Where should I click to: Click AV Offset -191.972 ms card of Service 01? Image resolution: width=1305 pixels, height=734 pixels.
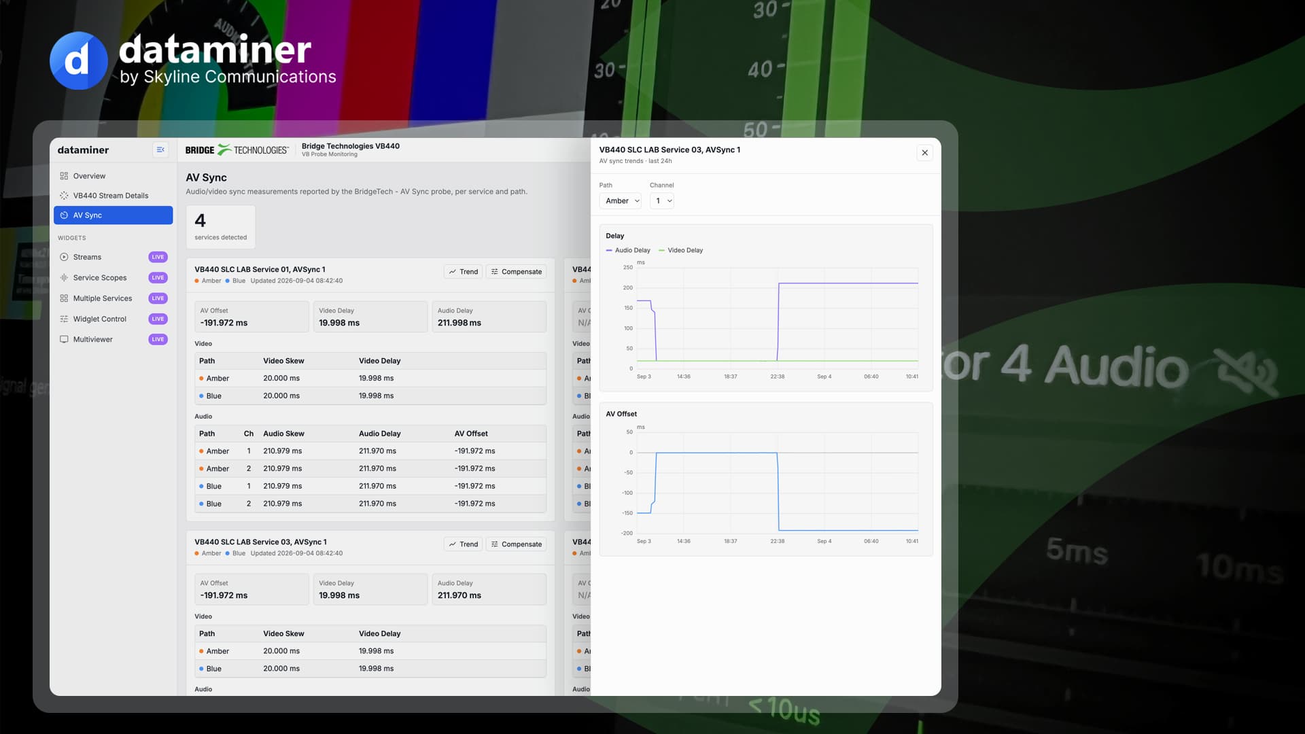(x=251, y=317)
